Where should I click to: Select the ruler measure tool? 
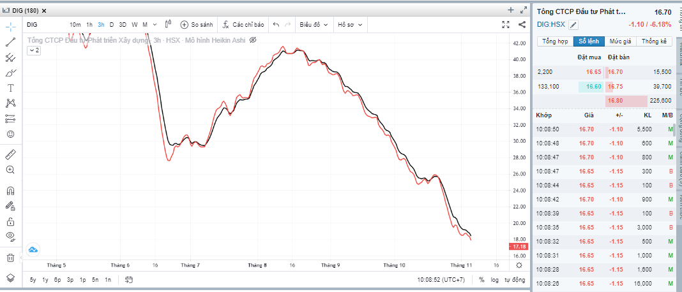tap(11, 154)
